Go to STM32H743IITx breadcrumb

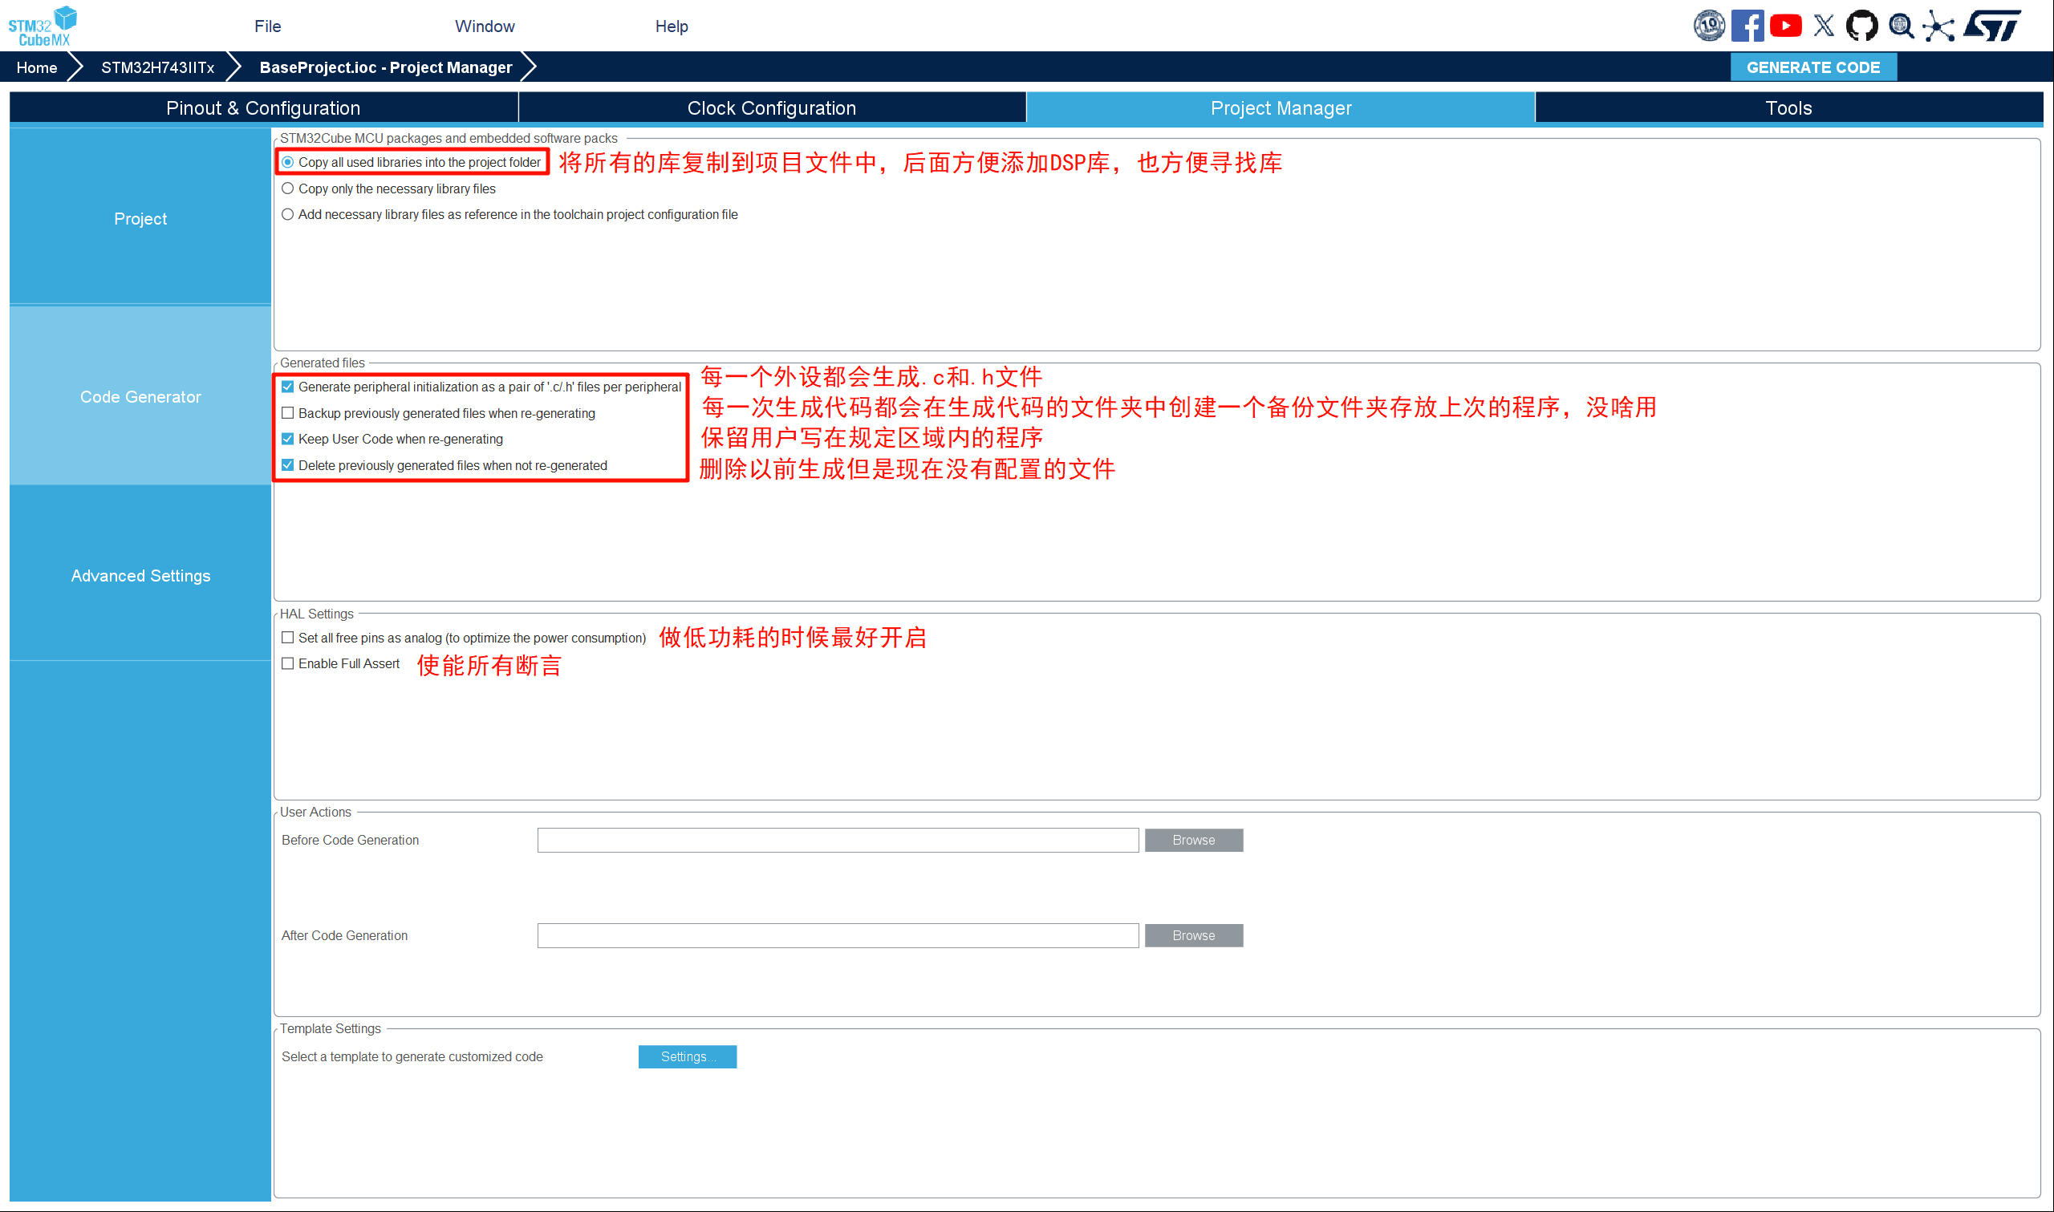coord(157,67)
